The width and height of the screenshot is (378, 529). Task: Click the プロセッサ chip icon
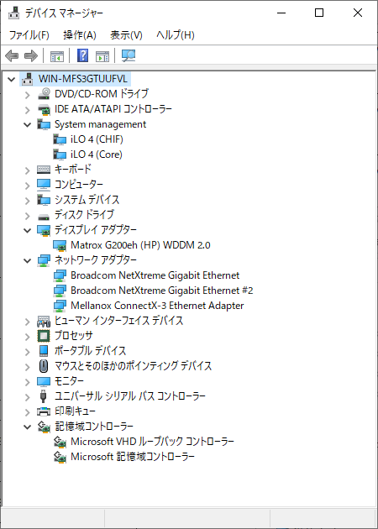pyautogui.click(x=44, y=336)
